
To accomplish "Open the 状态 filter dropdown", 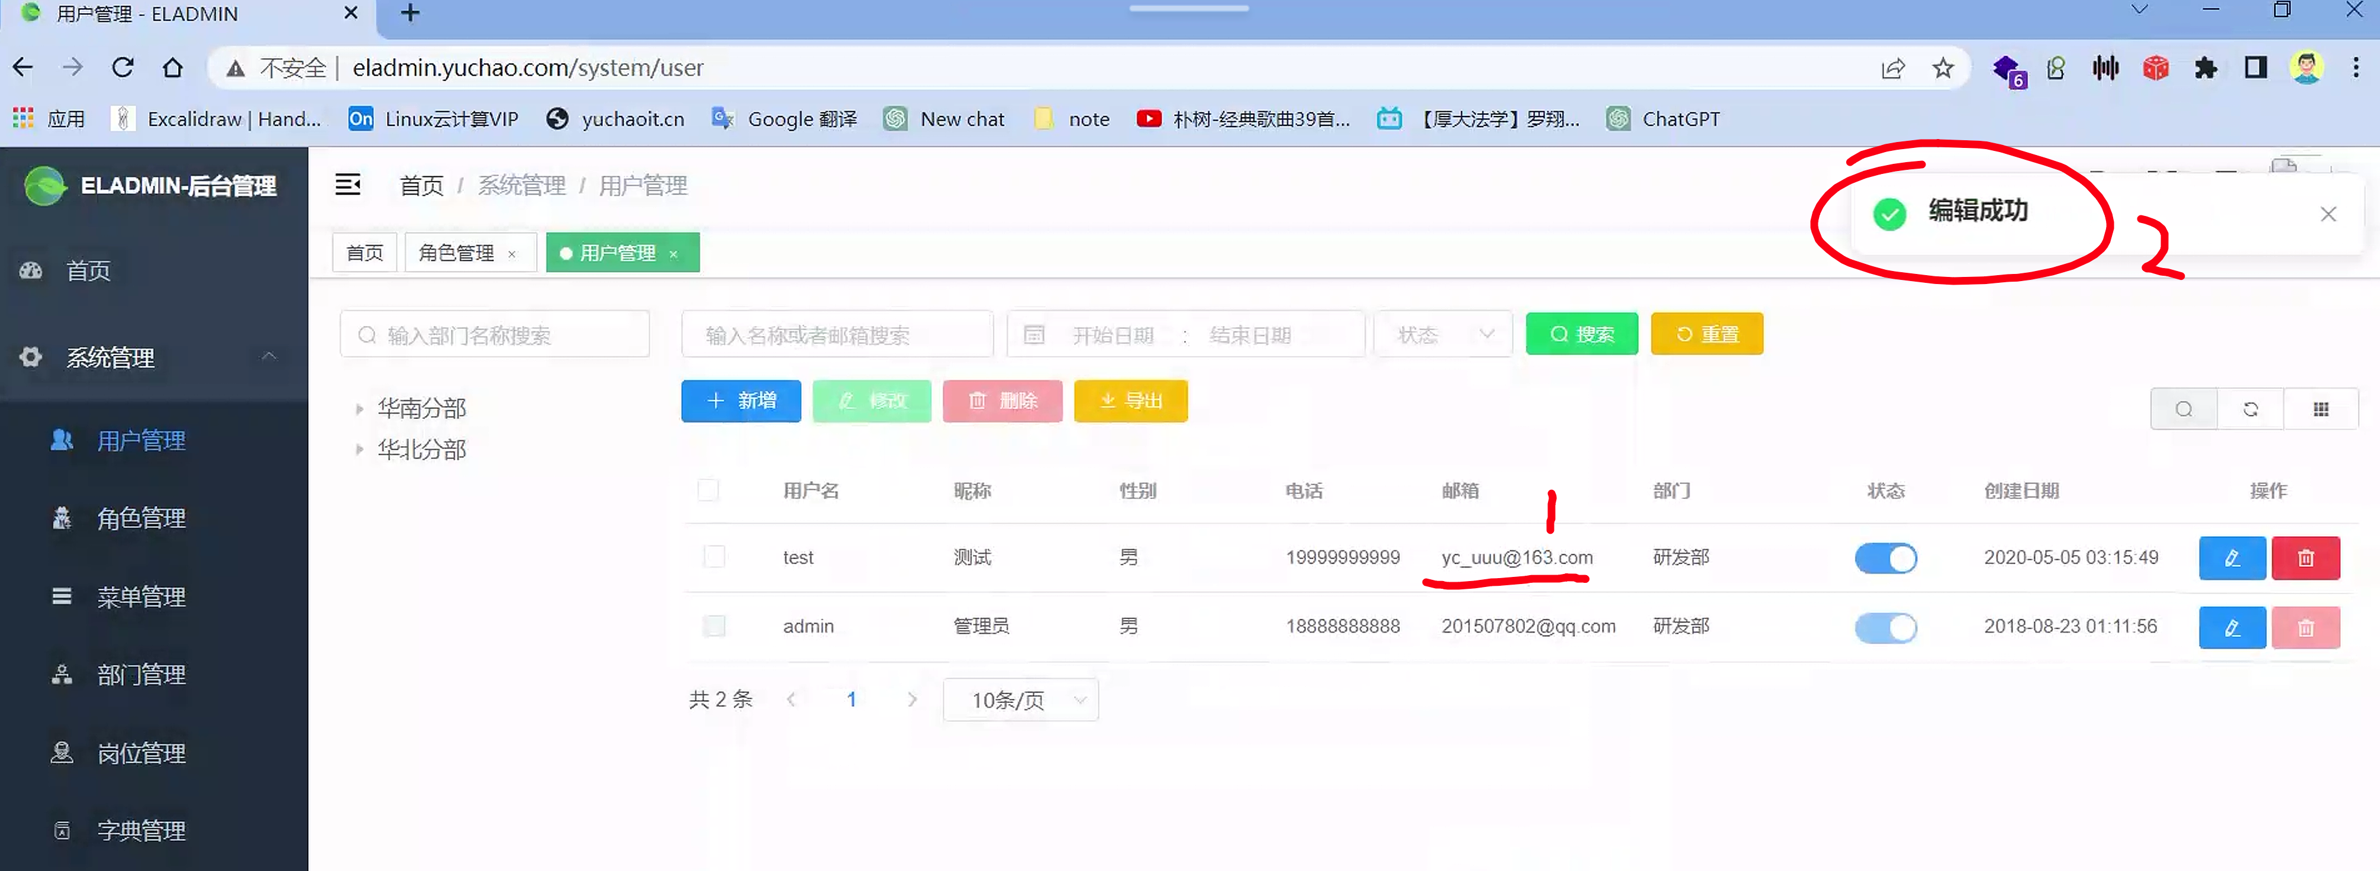I will point(1442,334).
